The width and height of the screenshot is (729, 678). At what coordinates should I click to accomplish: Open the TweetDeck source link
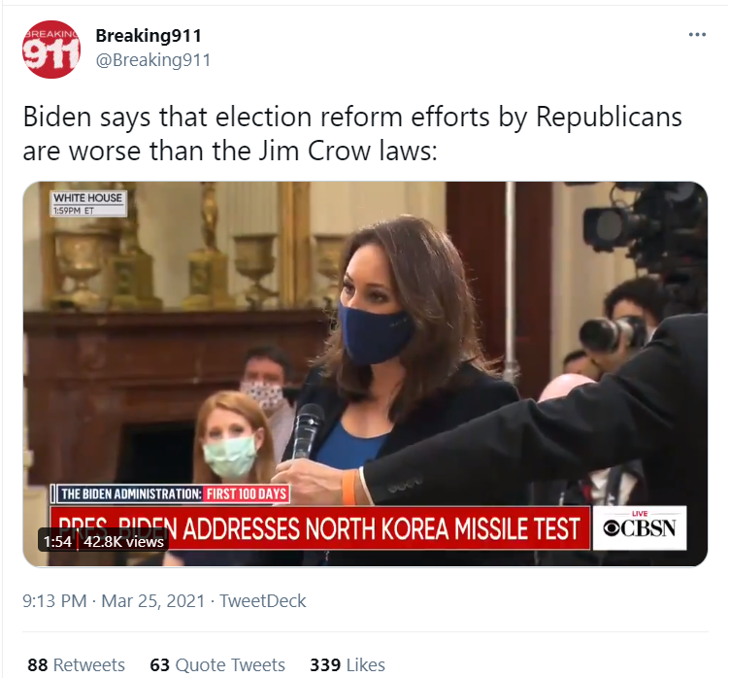pos(263,600)
